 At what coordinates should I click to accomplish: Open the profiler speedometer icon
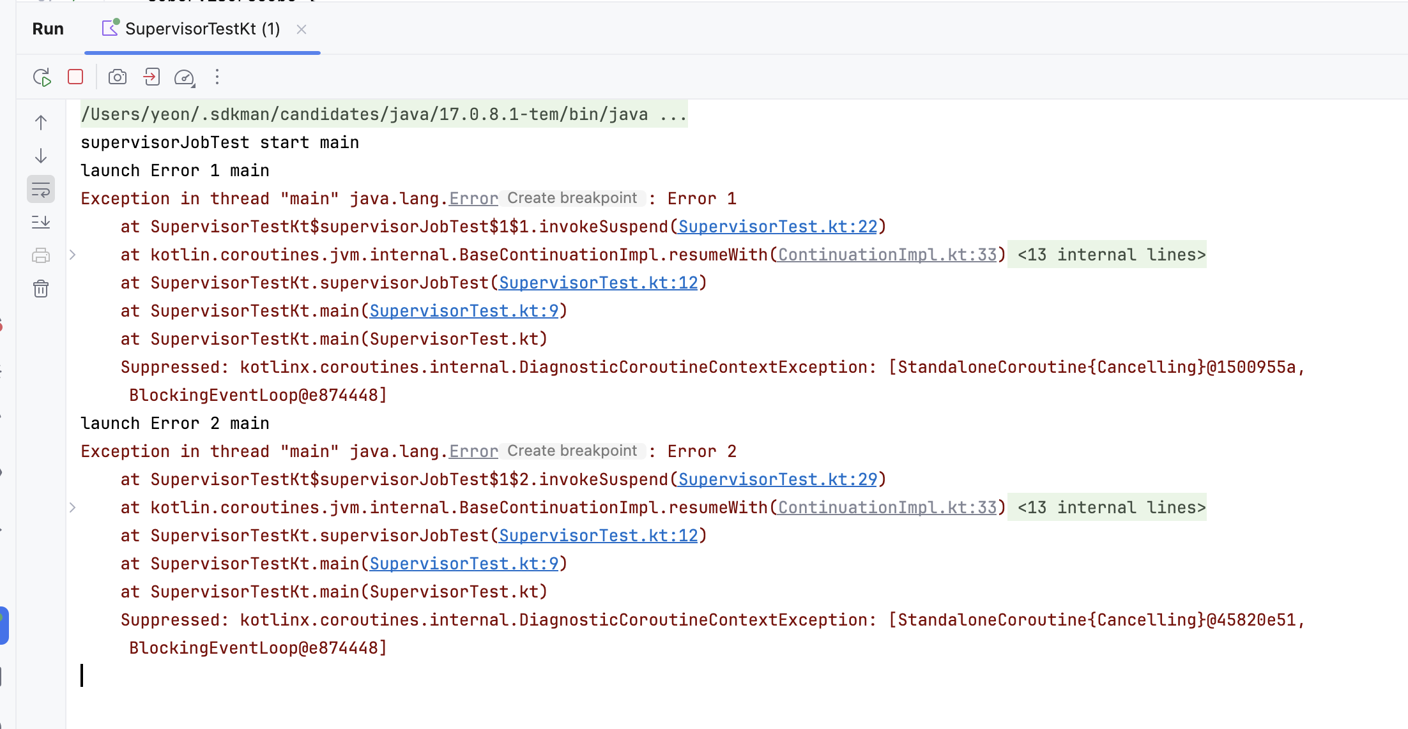click(x=184, y=77)
